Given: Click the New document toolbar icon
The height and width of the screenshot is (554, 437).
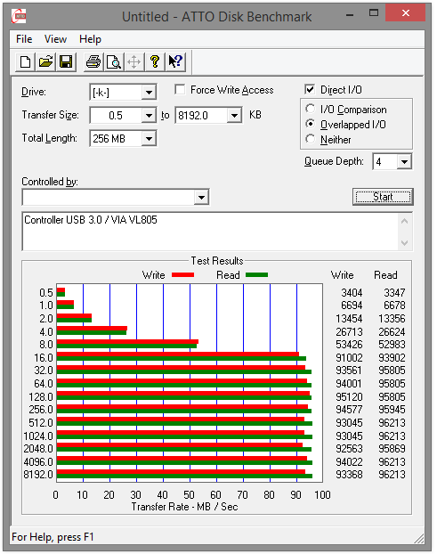Looking at the screenshot, I should 26,62.
